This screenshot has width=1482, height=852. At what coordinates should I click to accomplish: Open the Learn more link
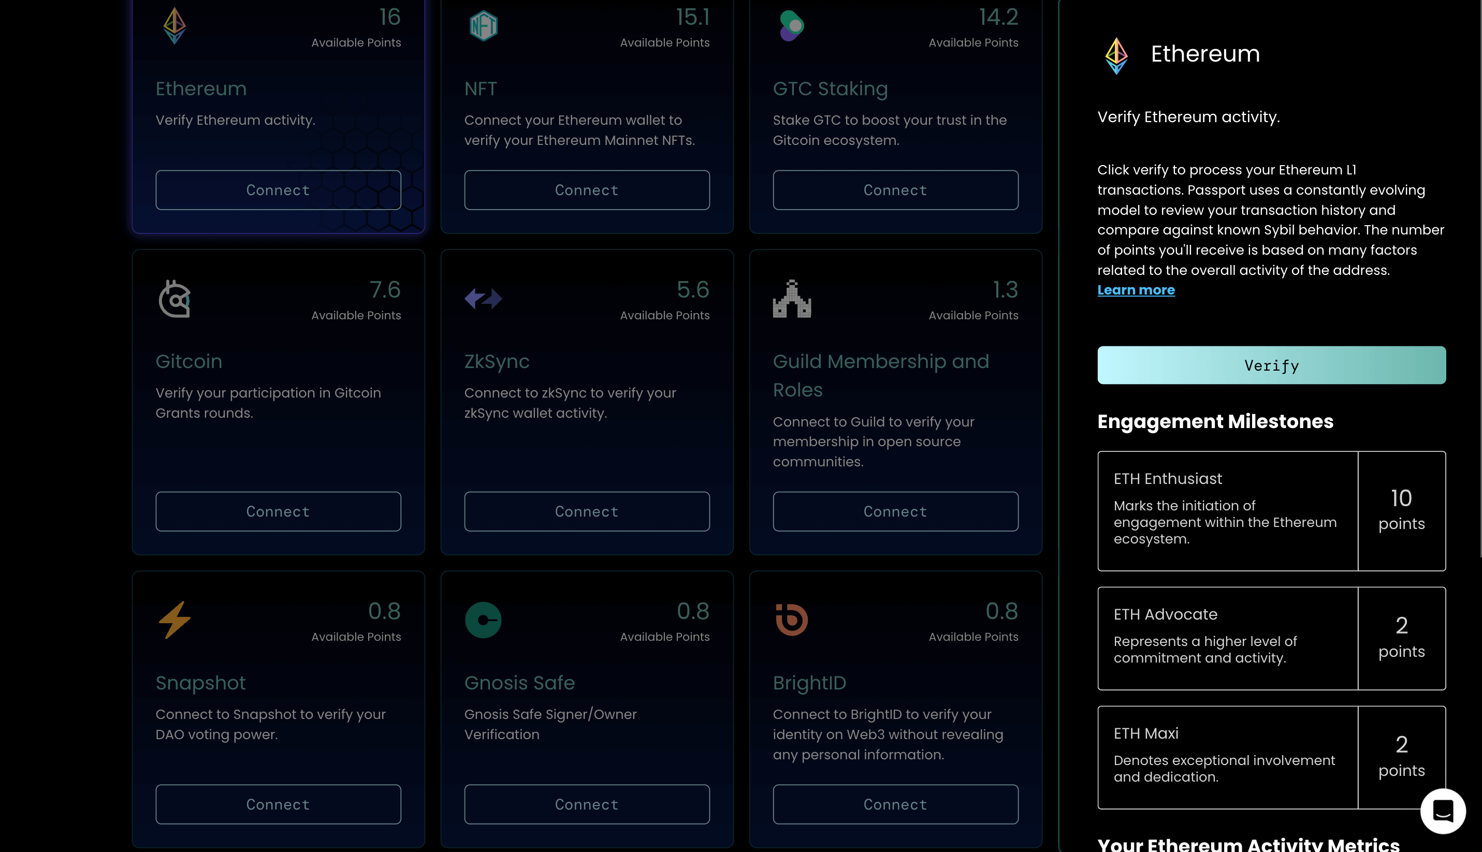click(1136, 290)
